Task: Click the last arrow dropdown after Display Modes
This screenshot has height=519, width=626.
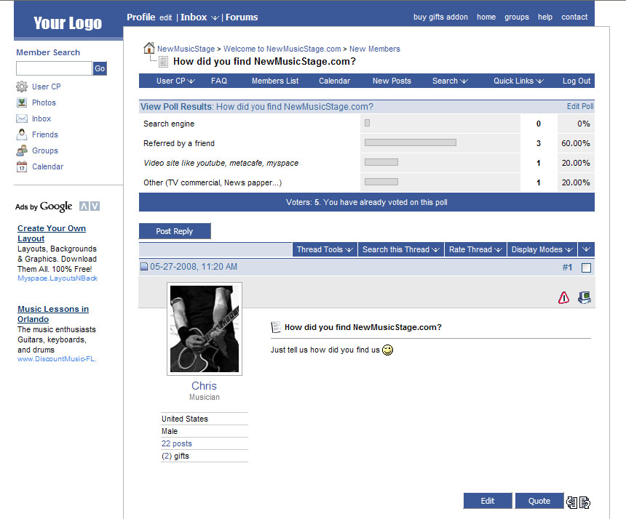Action: [586, 249]
